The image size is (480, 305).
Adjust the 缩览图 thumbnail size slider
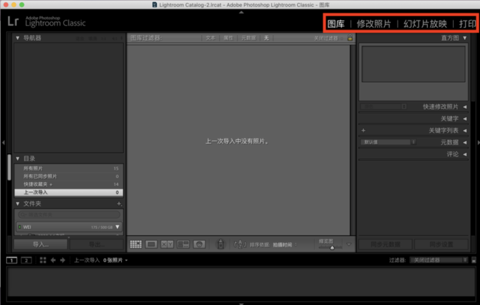332,248
